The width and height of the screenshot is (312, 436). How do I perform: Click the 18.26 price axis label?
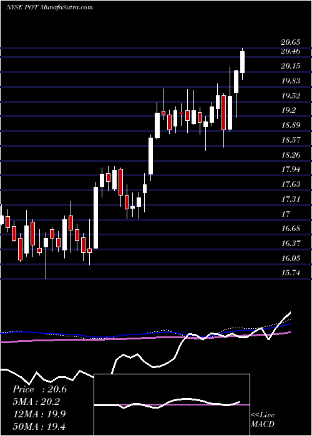(x=291, y=154)
